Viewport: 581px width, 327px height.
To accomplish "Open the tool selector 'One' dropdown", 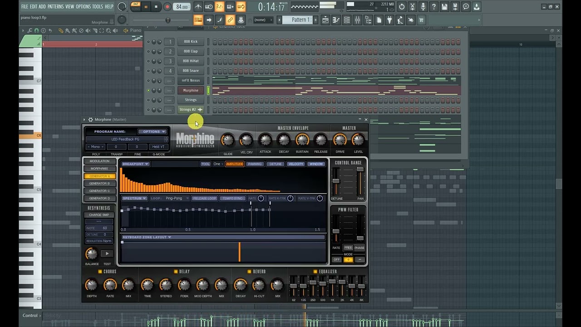I will coord(218,164).
